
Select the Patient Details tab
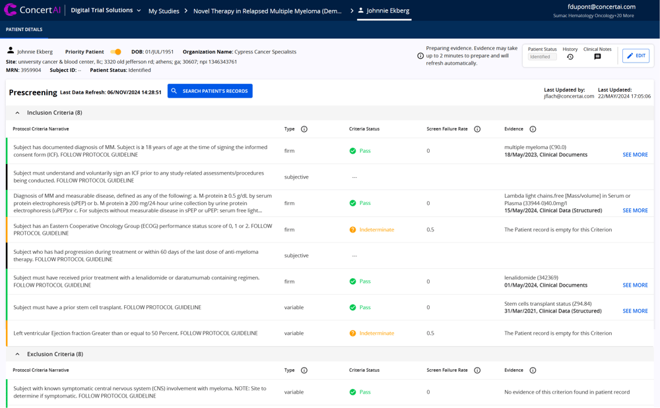click(24, 30)
